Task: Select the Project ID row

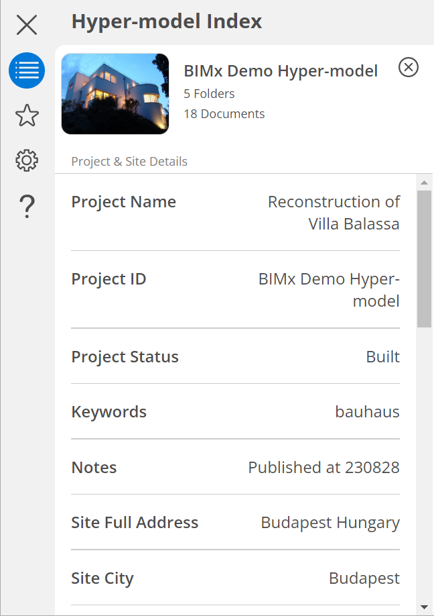Action: click(x=235, y=290)
